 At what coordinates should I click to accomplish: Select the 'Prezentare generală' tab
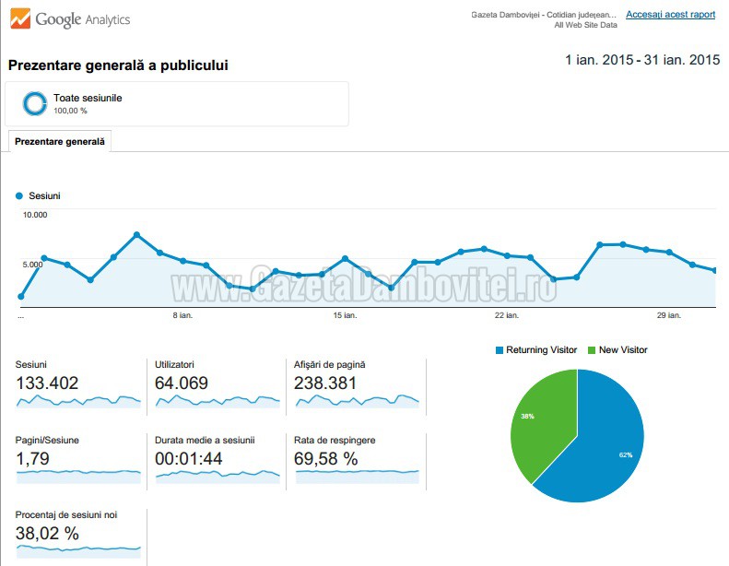[60, 141]
